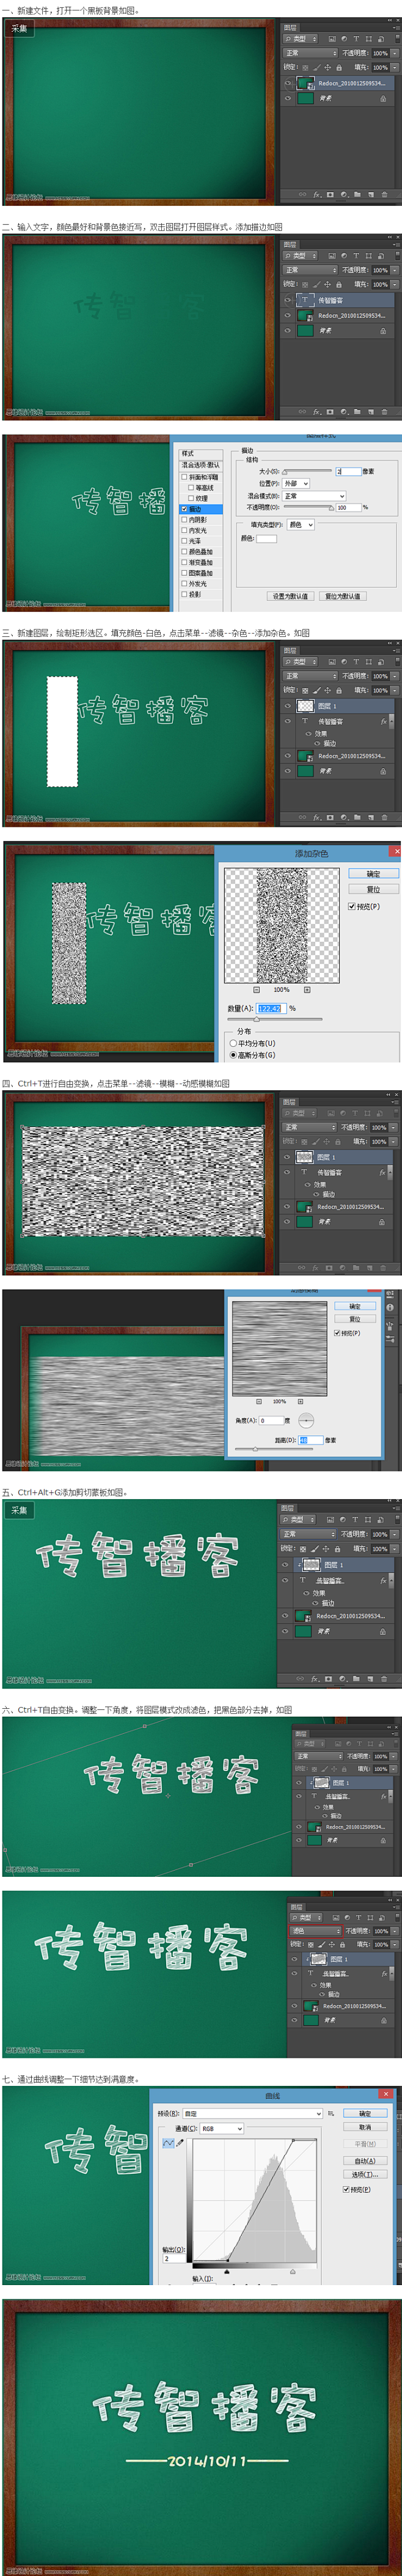Open 填充类型 dropdown showing 颜色

(x=300, y=524)
